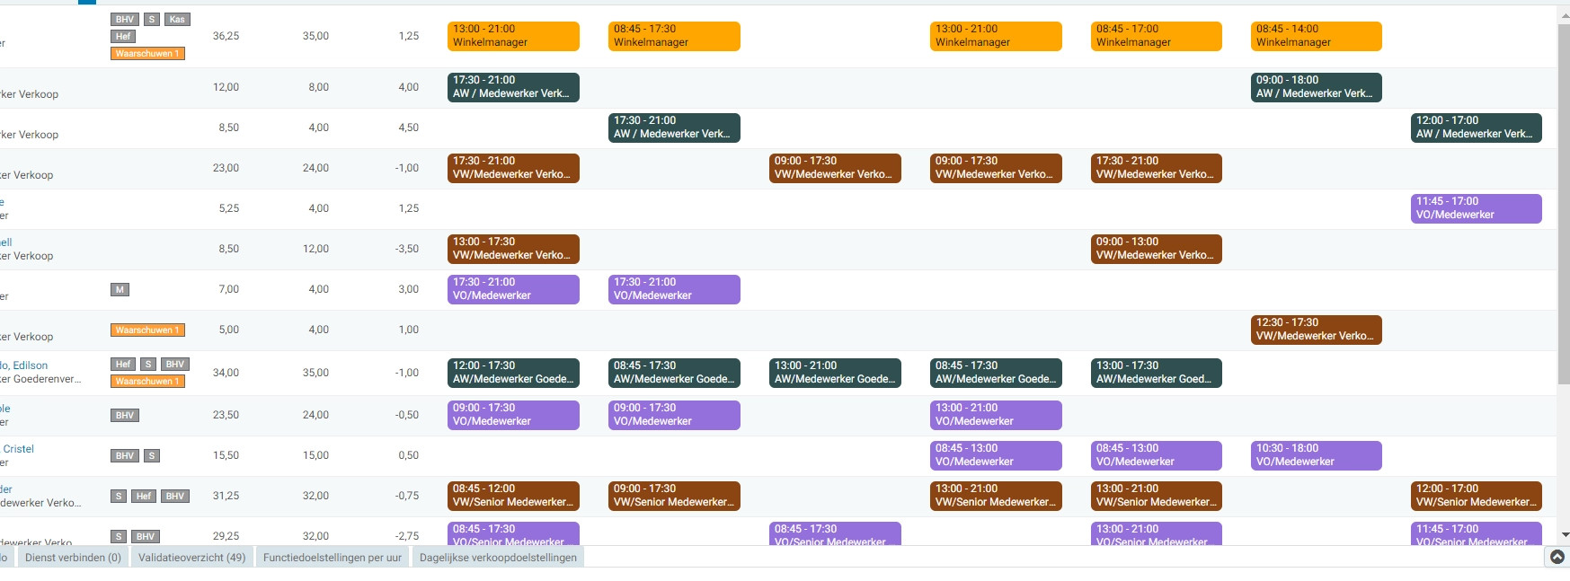Image resolution: width=1570 pixels, height=581 pixels.
Task: Collapse the bottom panel with the chevron-up icon
Action: coord(1557,557)
